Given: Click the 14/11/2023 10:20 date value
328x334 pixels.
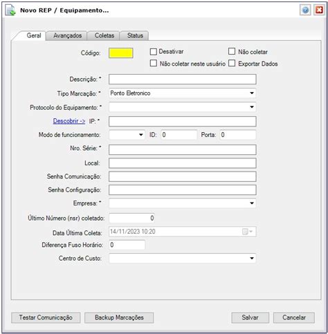Looking at the screenshot, I should point(133,232).
